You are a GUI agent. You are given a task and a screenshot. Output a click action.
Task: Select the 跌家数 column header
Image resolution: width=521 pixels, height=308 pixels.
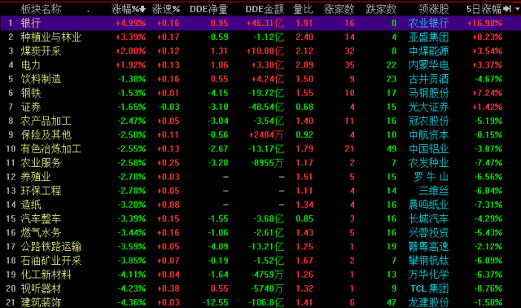381,9
